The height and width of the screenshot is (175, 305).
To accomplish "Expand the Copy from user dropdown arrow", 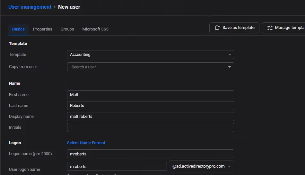I will click(230, 67).
